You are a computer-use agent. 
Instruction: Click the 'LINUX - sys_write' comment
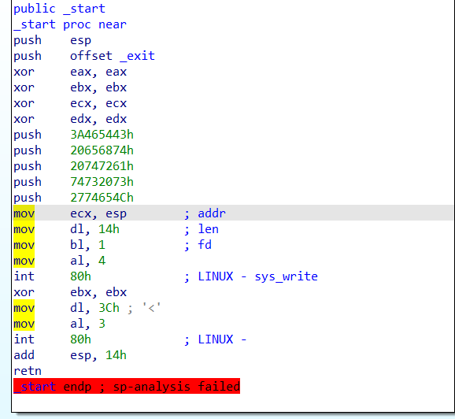257,276
